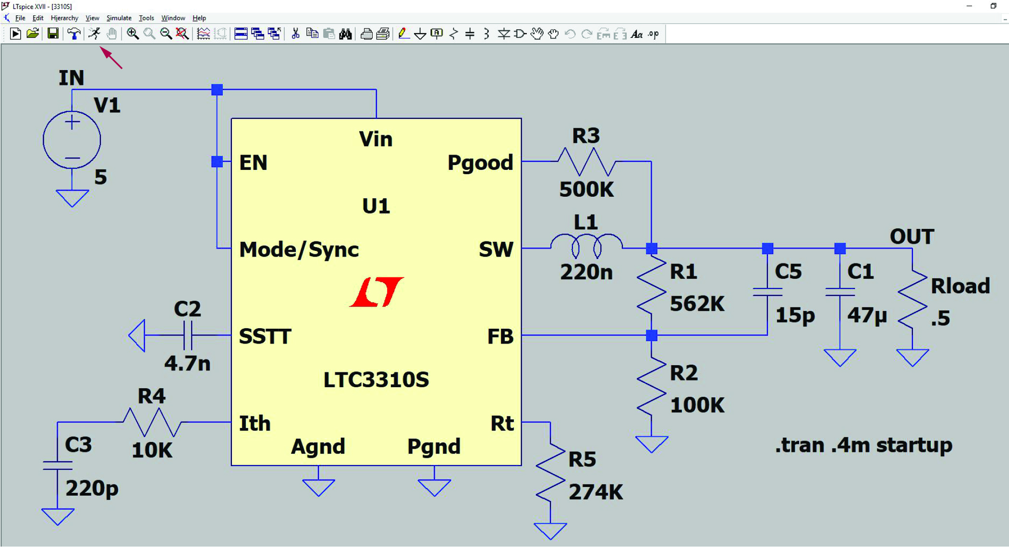Viewport: 1009px width, 547px height.
Task: Select the Place Diode tool
Action: coord(504,34)
